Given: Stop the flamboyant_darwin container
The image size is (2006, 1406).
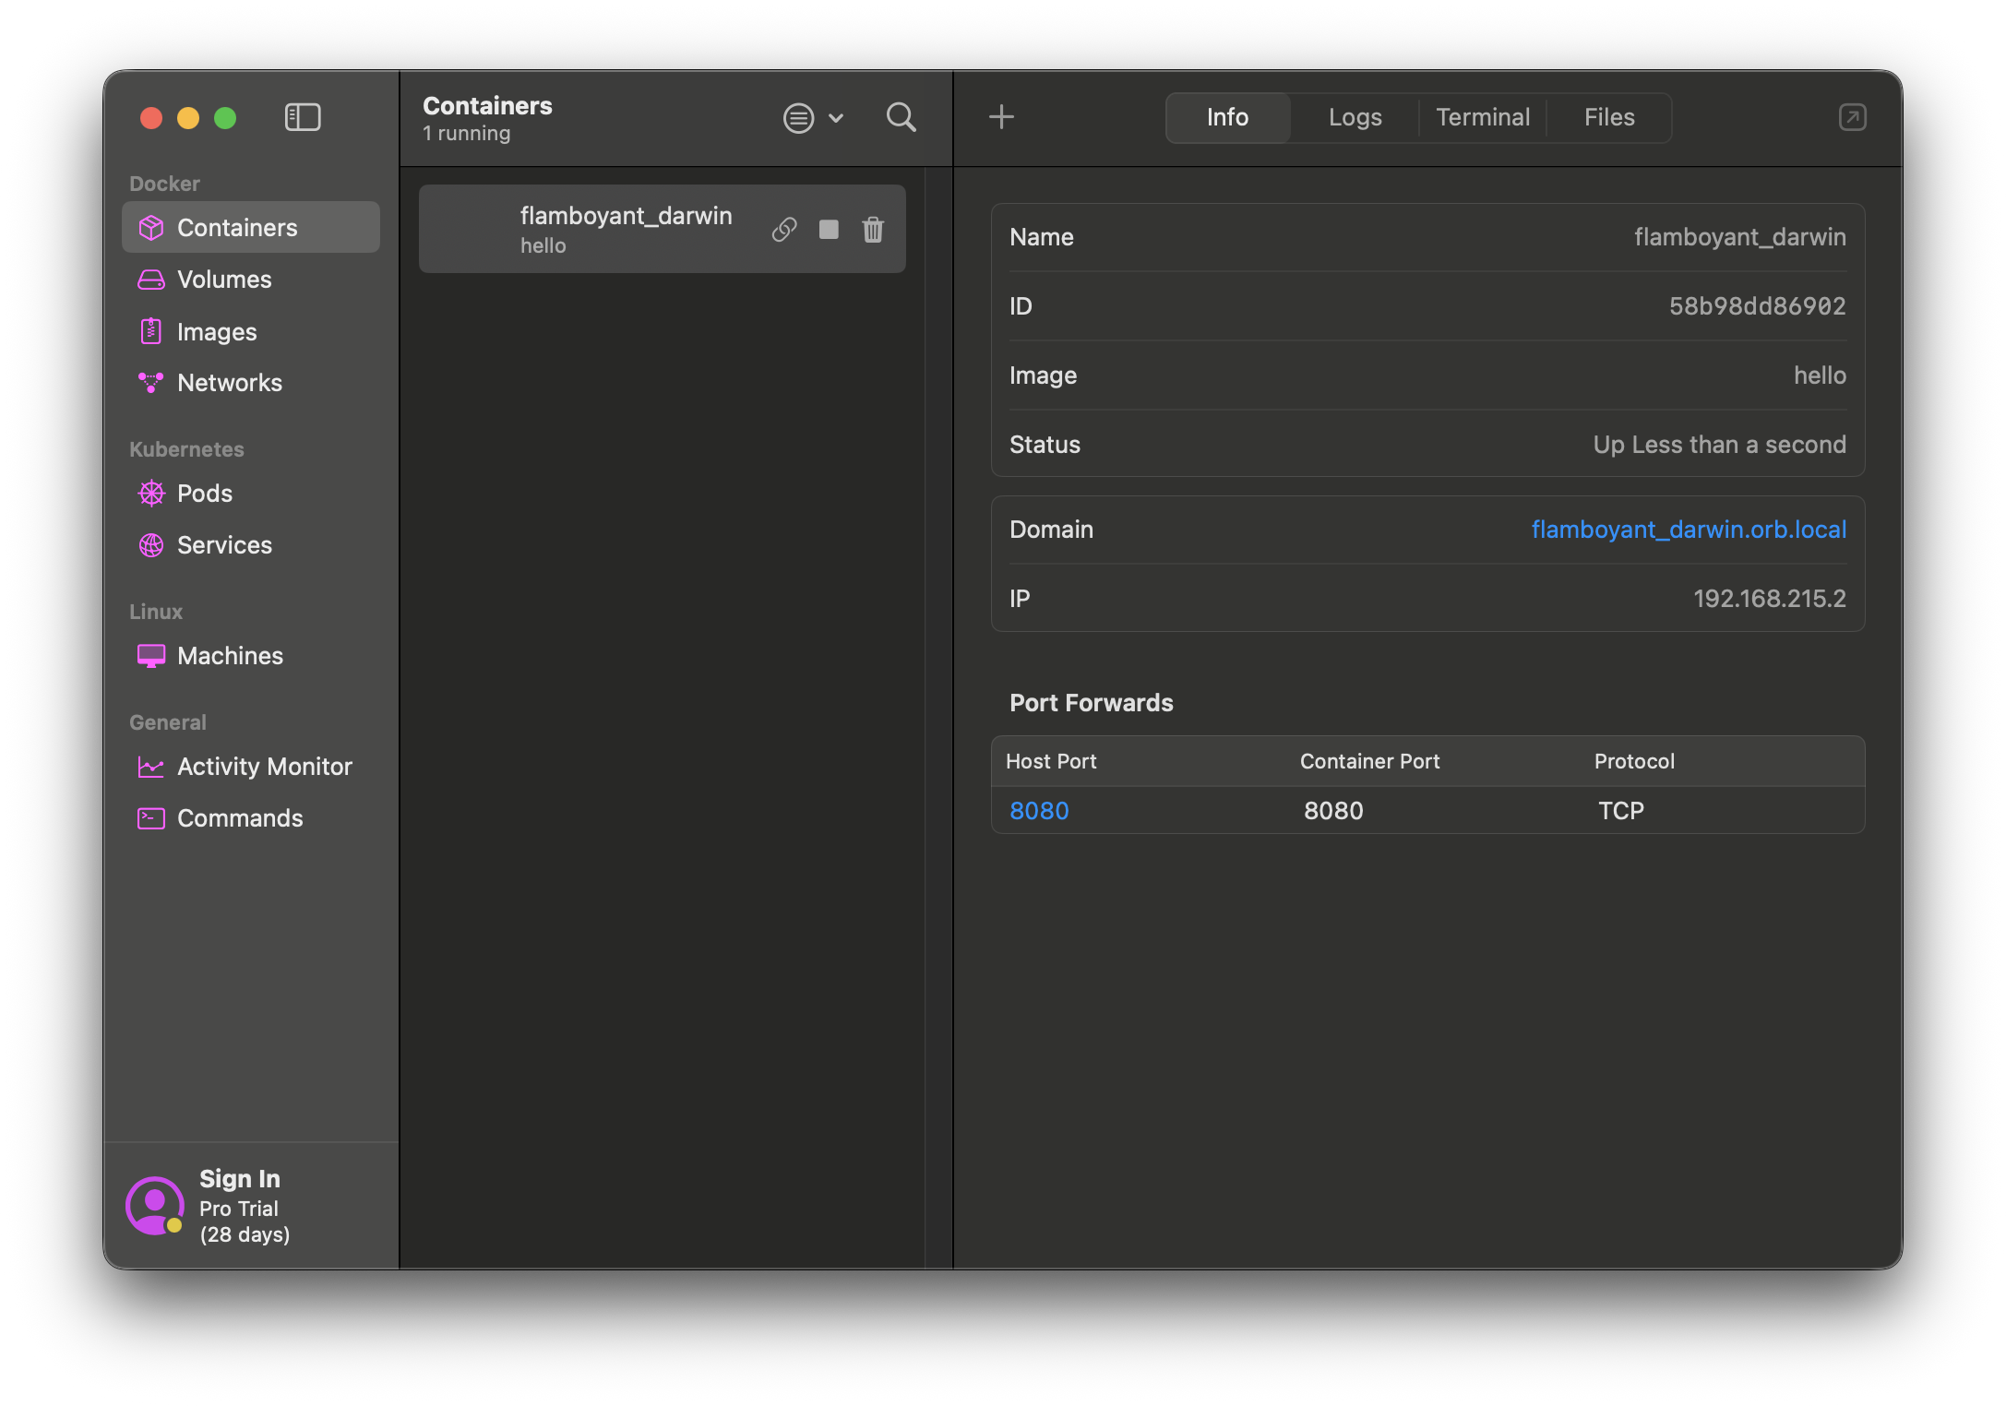Looking at the screenshot, I should point(829,229).
